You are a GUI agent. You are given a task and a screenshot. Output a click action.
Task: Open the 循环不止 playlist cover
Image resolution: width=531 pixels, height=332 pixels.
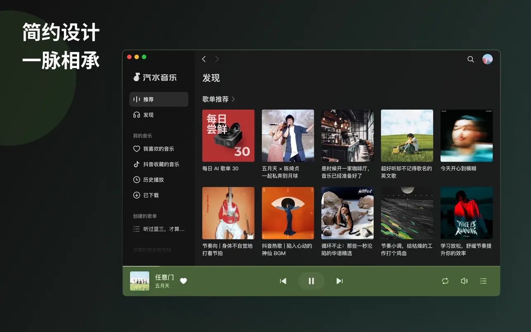point(347,213)
